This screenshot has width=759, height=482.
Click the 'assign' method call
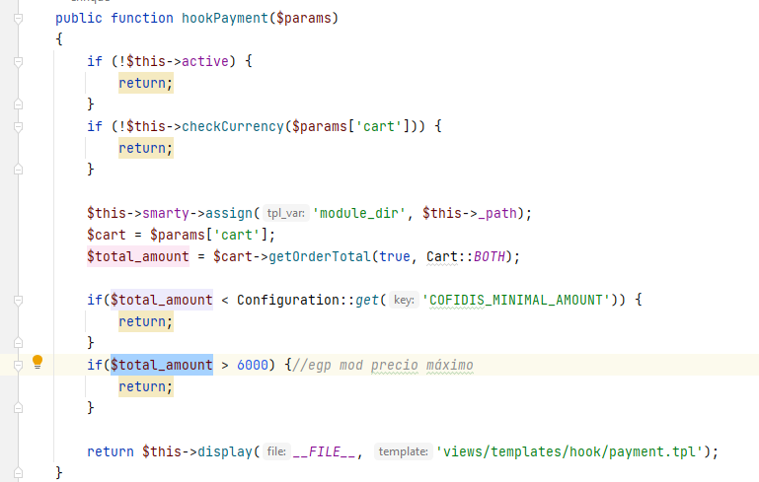click(228, 213)
